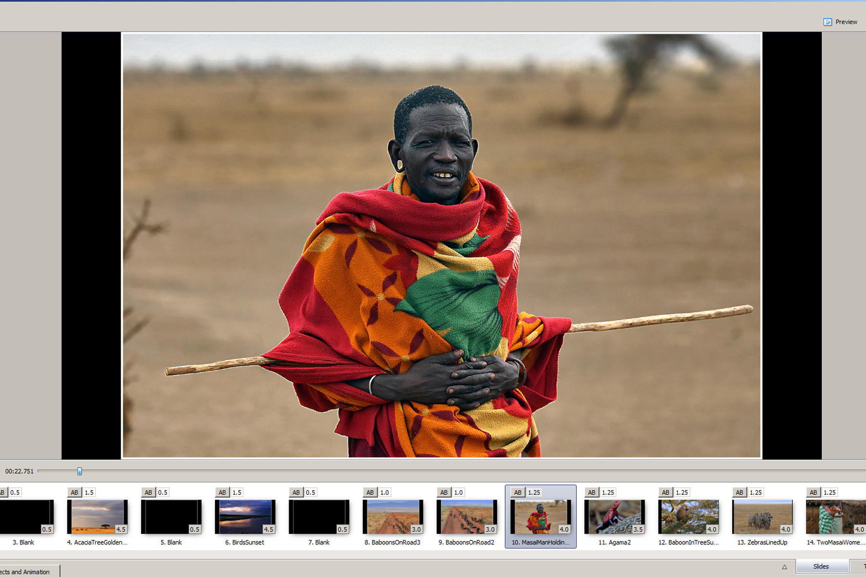Click the slide name '9. BaboonsOnRoad2'
Screen dimensions: 866x577
467,542
